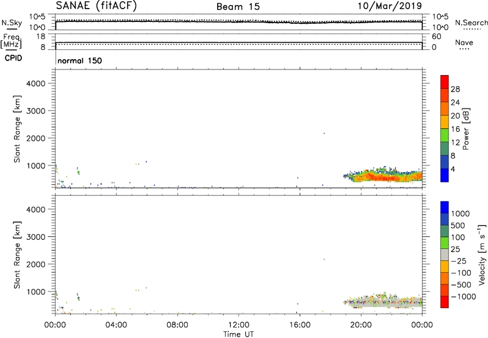Click the 'Beam 15' heading
This screenshot has height=338, width=488.
(238, 7)
